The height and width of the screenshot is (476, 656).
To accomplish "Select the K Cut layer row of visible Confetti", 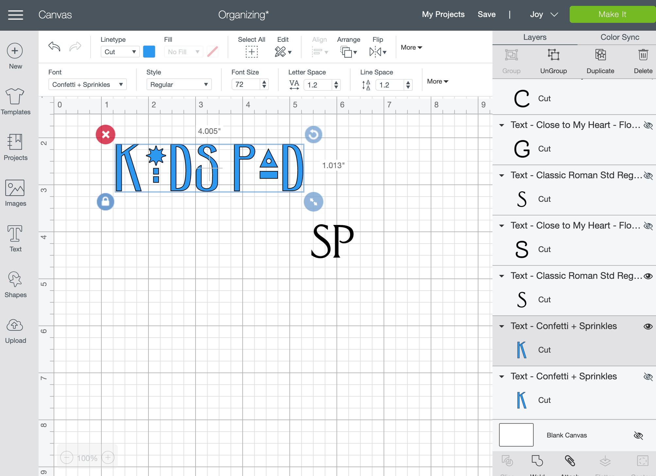I will (x=574, y=350).
